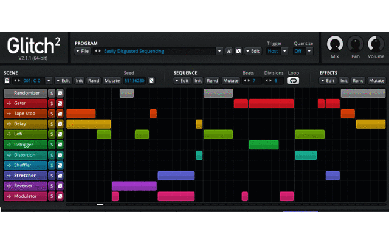Click Scene Init button

[80, 81]
